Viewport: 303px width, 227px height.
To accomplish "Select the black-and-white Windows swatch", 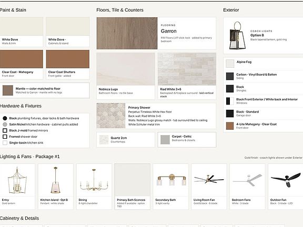I will pos(230,101).
